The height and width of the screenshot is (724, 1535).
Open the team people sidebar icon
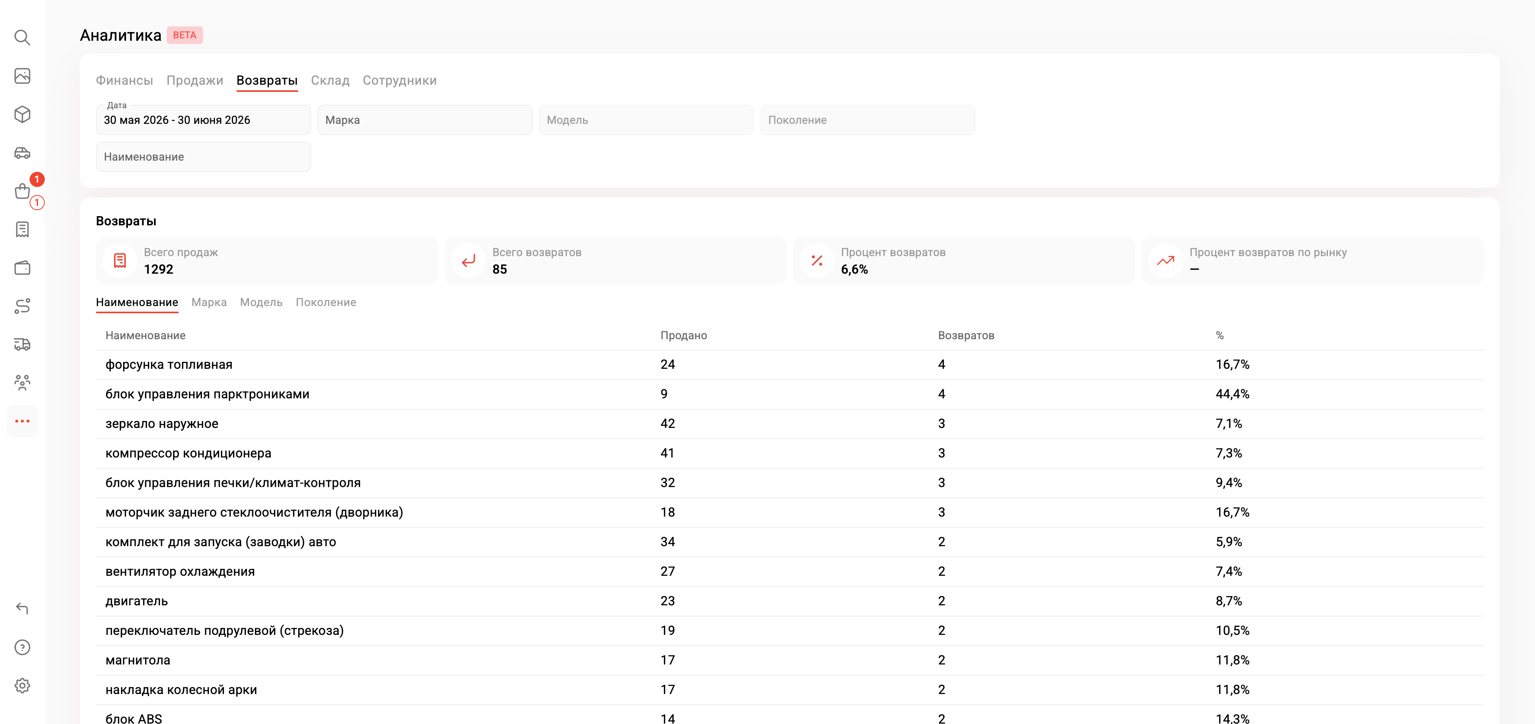(x=22, y=382)
